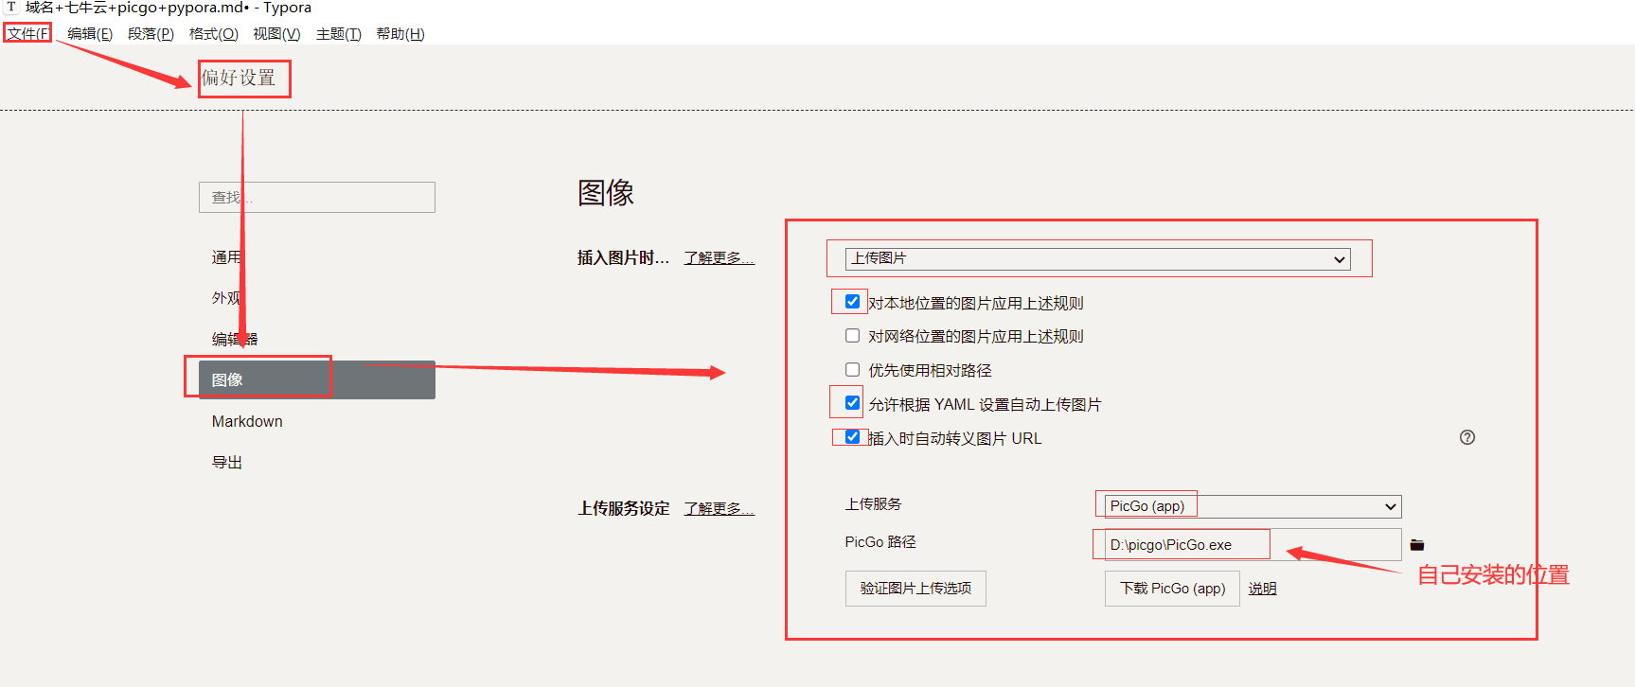This screenshot has height=687, width=1635.
Task: Click the 插入图片时 label
Action: pyautogui.click(x=623, y=258)
